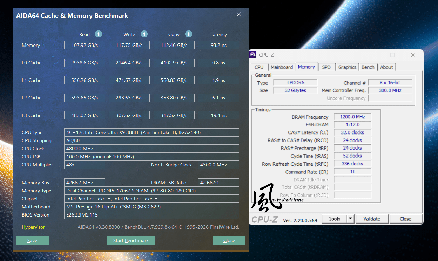438x261 pixels.
Task: Click the CPU-Z title bar app icon
Action: click(x=253, y=55)
